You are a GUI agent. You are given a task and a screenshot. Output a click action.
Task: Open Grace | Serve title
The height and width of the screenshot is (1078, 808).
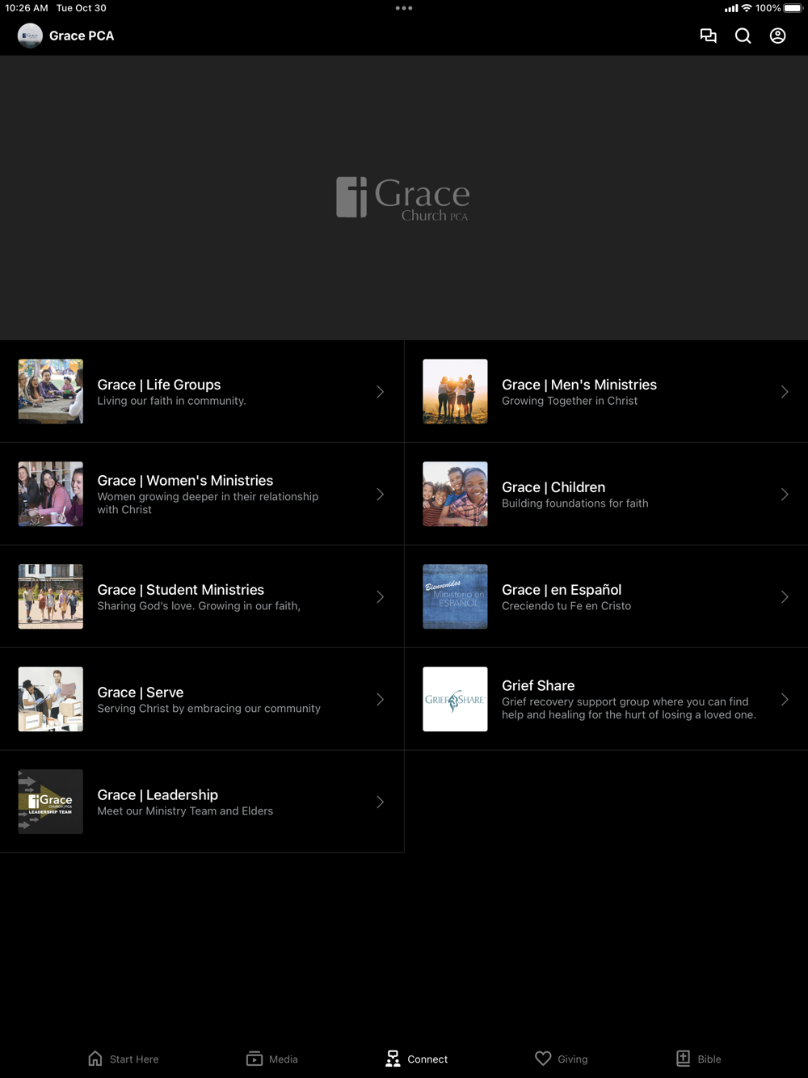pyautogui.click(x=141, y=693)
